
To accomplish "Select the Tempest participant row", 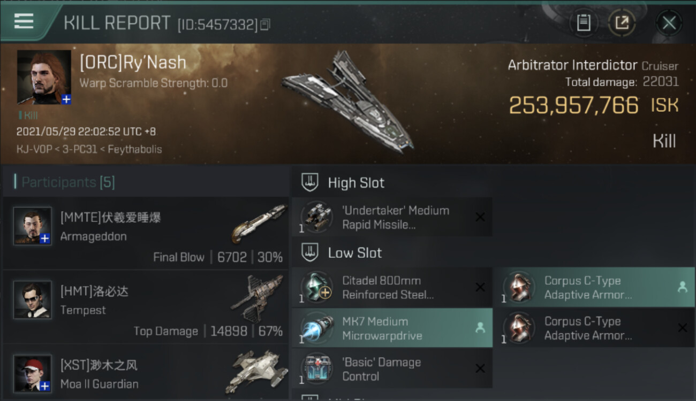I will click(146, 307).
